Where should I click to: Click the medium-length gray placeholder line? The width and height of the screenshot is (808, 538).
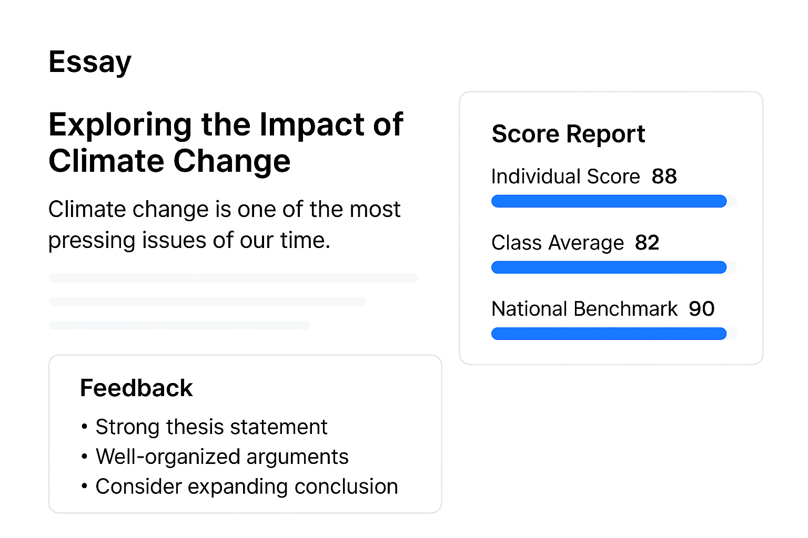[x=207, y=302]
